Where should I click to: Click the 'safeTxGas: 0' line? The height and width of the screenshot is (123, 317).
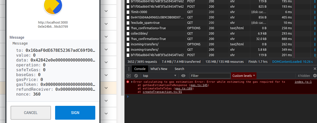(31, 70)
